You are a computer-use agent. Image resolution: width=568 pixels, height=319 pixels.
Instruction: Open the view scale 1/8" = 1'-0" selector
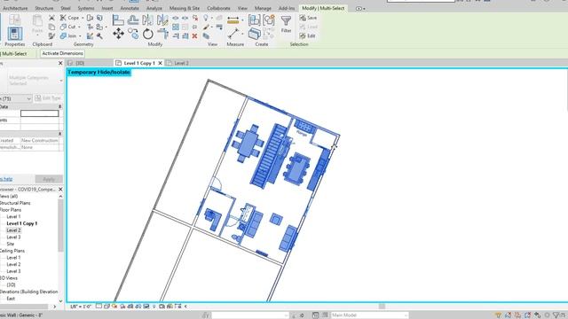click(x=81, y=307)
